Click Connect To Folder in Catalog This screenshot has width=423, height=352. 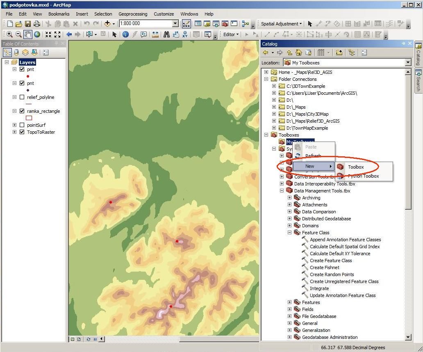click(x=339, y=53)
